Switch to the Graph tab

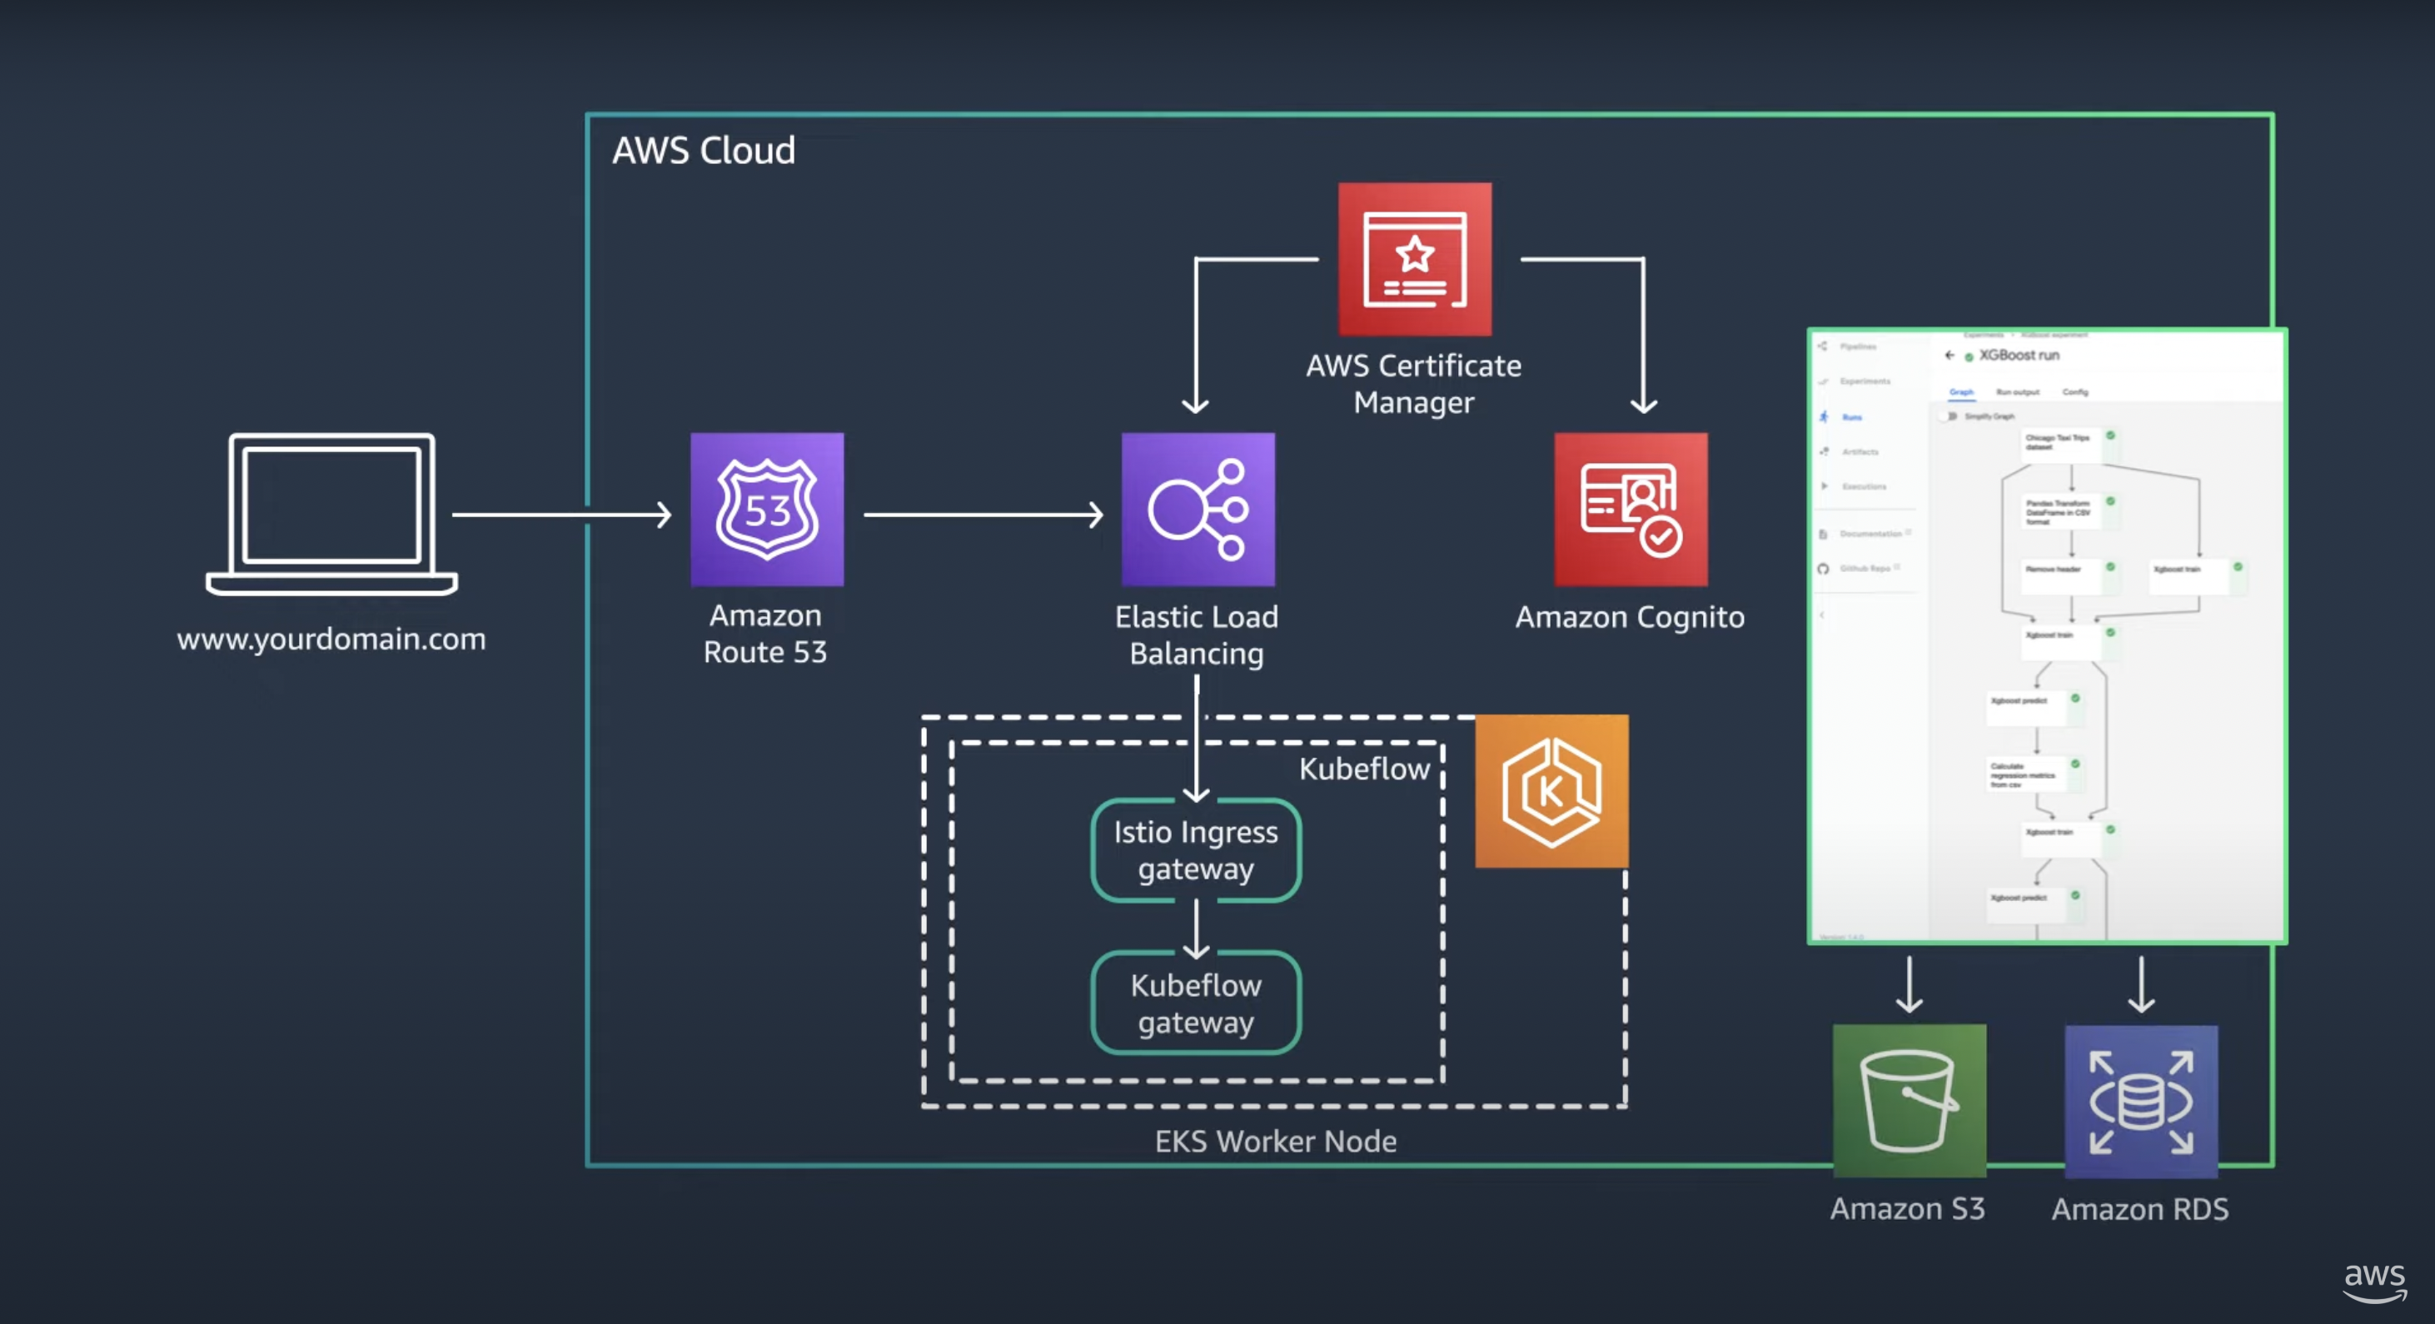(x=1960, y=392)
